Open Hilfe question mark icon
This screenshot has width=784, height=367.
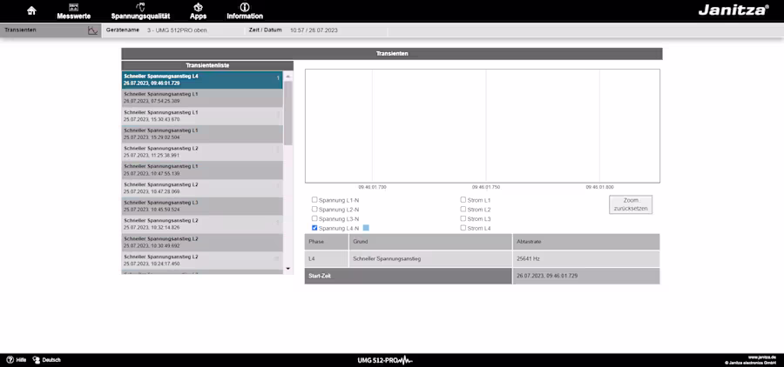(x=10, y=360)
